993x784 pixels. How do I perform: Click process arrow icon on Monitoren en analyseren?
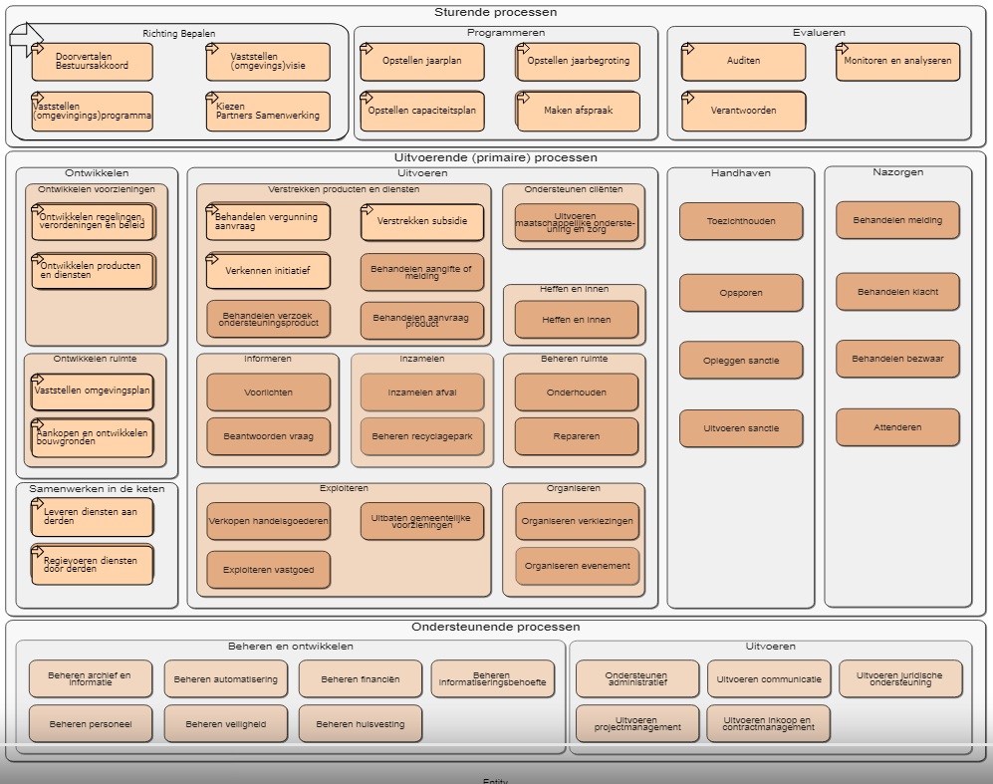(842, 48)
